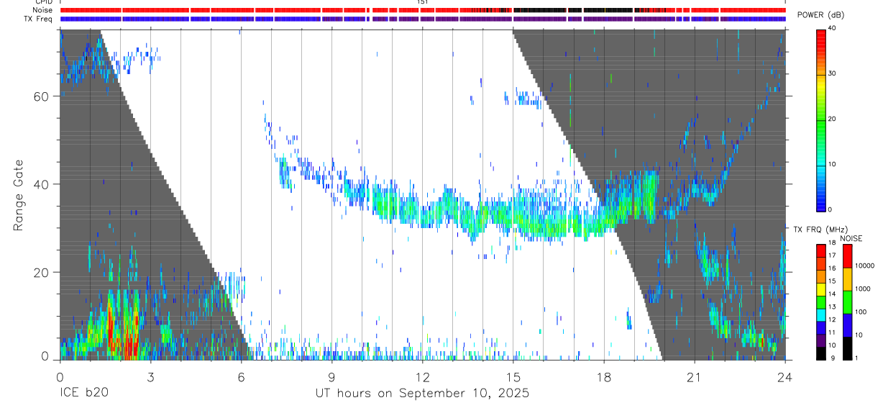Click the 100 label on noise scale

pos(861,312)
